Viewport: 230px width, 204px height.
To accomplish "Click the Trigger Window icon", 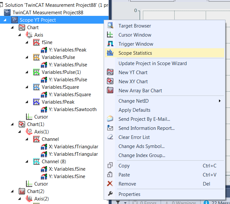I will pos(110,44).
